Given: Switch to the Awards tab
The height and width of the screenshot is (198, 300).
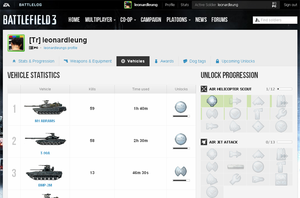Looking at the screenshot, I should pos(164,61).
